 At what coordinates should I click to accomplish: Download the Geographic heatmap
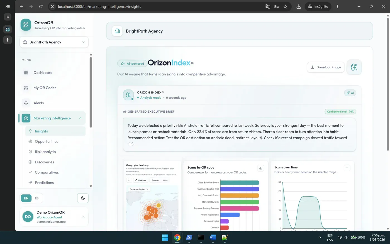(x=129, y=180)
